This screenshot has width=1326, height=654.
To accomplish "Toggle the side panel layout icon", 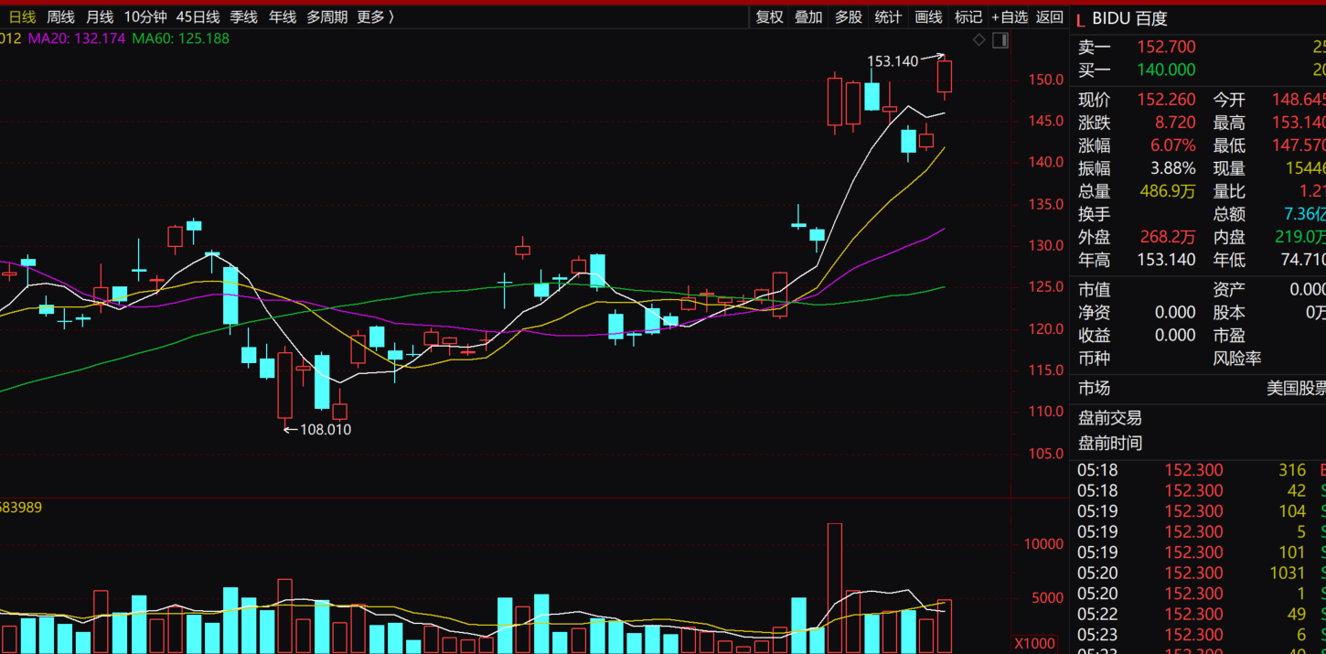I will coord(1000,40).
